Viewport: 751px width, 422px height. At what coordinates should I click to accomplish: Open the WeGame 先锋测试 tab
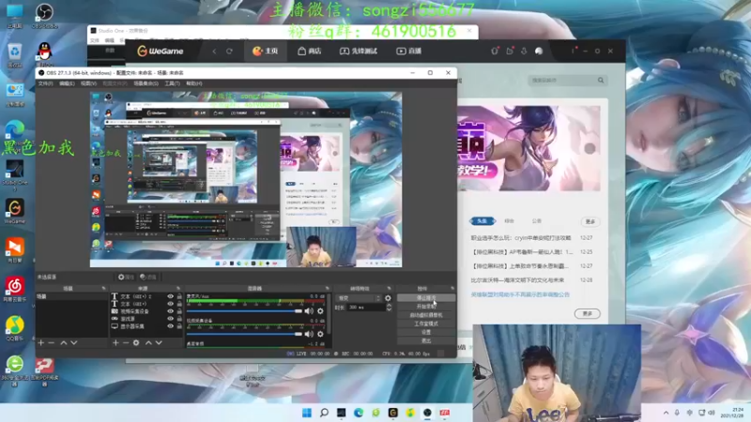click(x=359, y=51)
